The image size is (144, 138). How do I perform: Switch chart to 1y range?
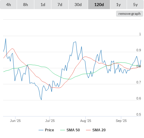(x=118, y=5)
